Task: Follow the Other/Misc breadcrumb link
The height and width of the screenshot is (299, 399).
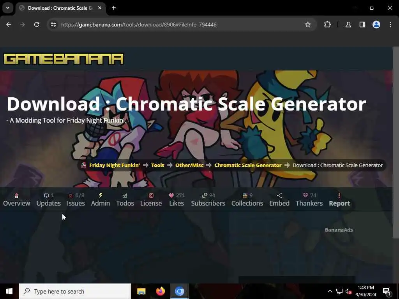Action: click(189, 165)
